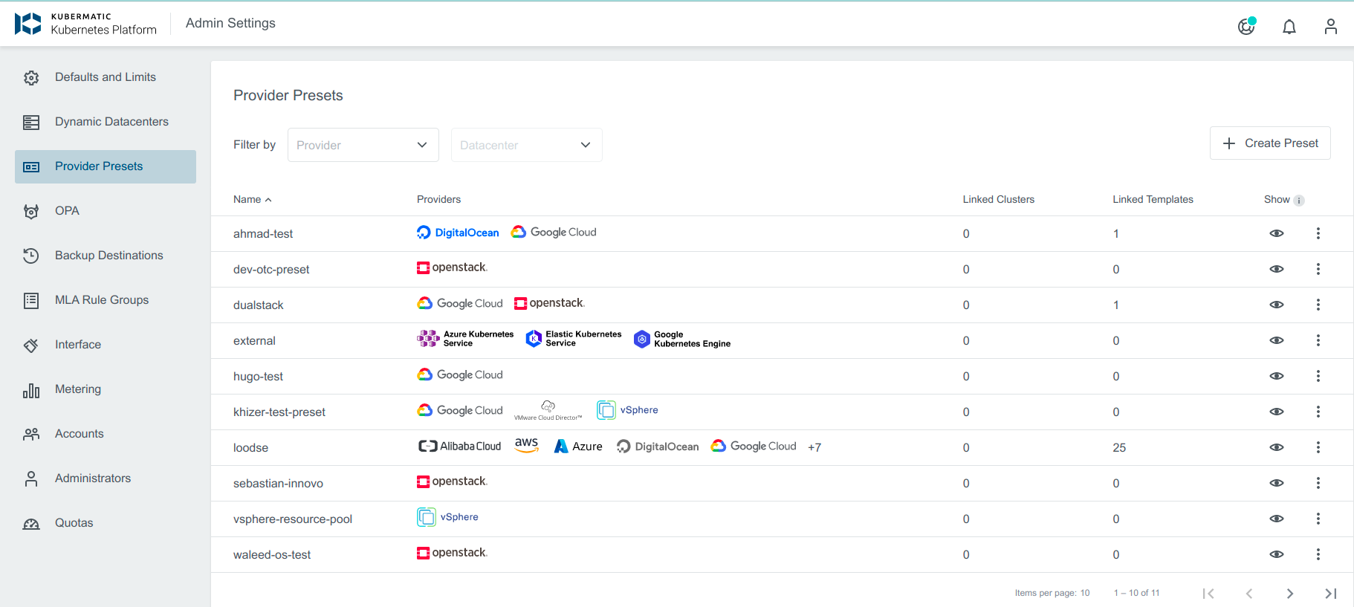The image size is (1354, 607).
Task: Go to the next page of presets
Action: tap(1290, 594)
